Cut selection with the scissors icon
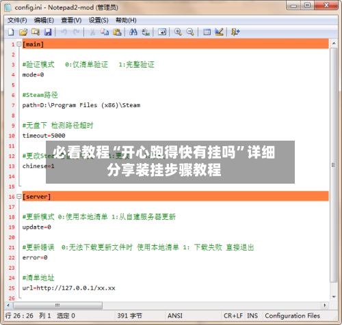 point(92,32)
